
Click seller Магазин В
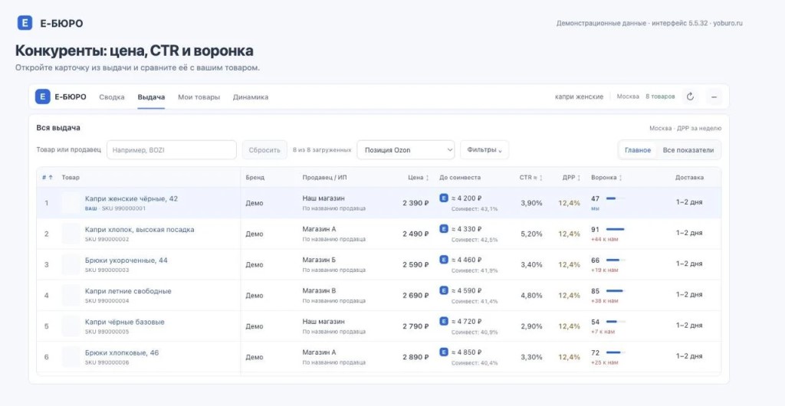319,291
